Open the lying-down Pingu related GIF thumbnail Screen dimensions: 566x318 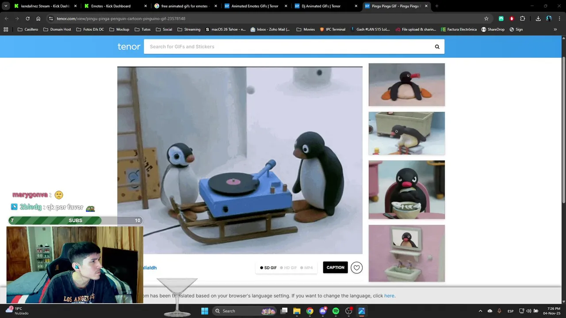pos(407,85)
